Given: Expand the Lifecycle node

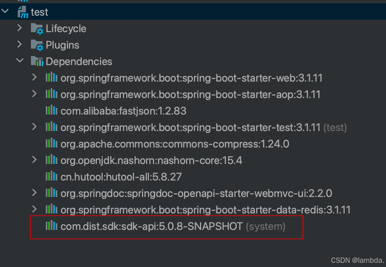Looking at the screenshot, I should pos(20,28).
